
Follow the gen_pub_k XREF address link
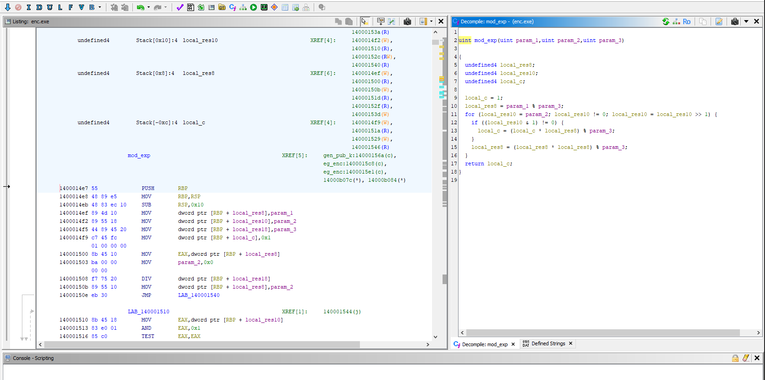click(x=360, y=156)
